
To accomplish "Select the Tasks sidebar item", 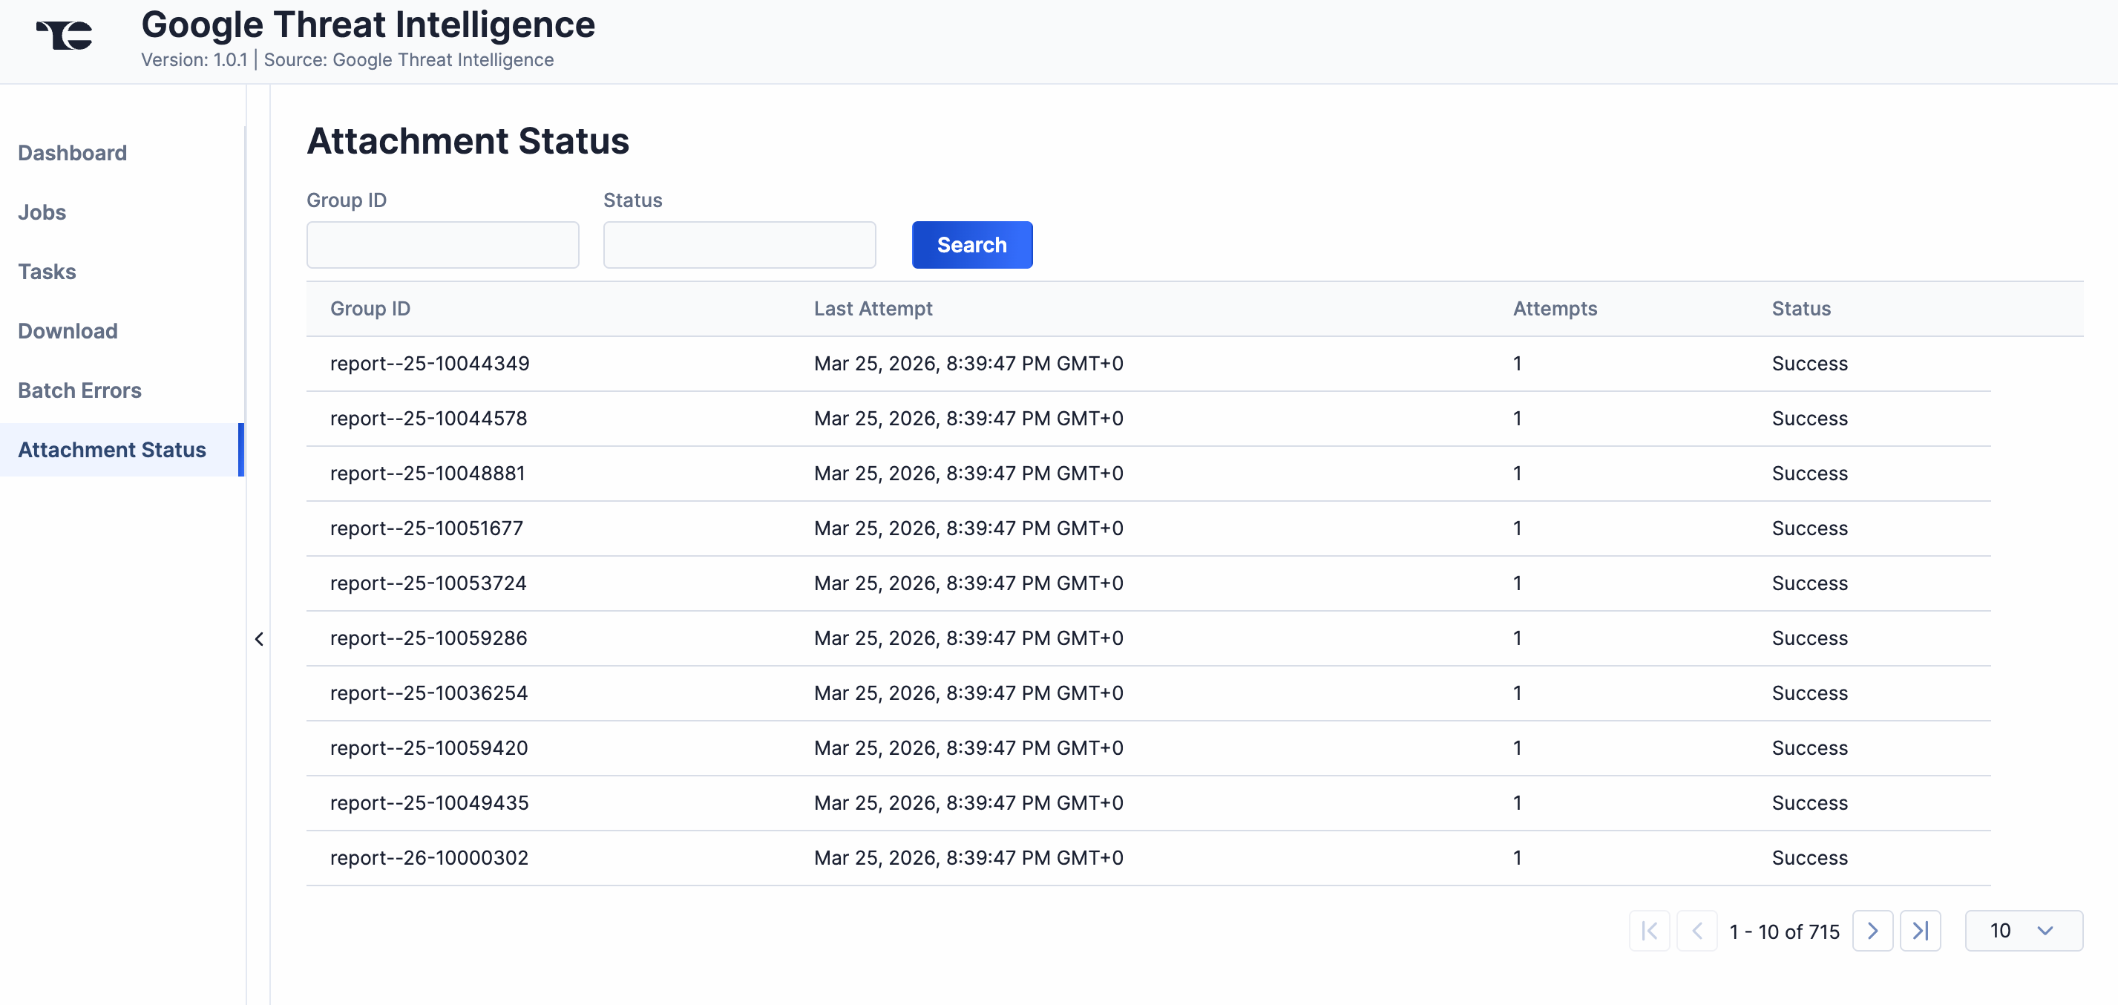I will (x=47, y=272).
